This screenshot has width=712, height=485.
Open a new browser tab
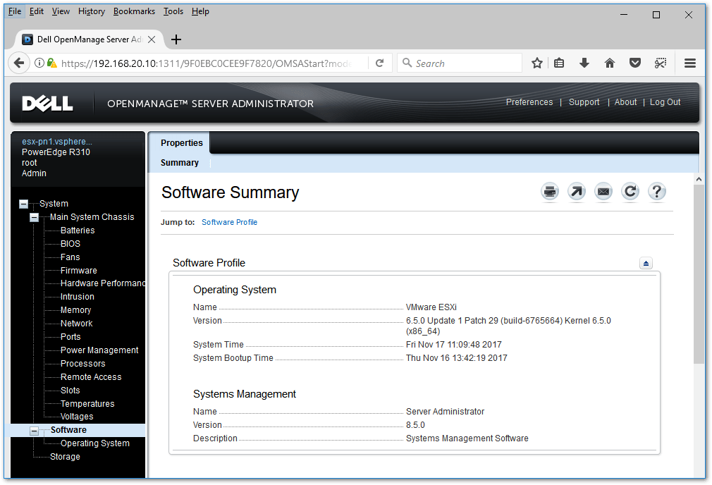(176, 39)
